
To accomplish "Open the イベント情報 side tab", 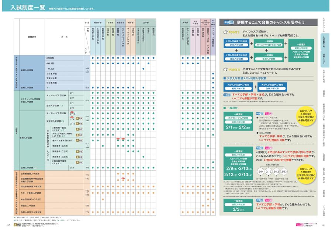I will 324,210.
